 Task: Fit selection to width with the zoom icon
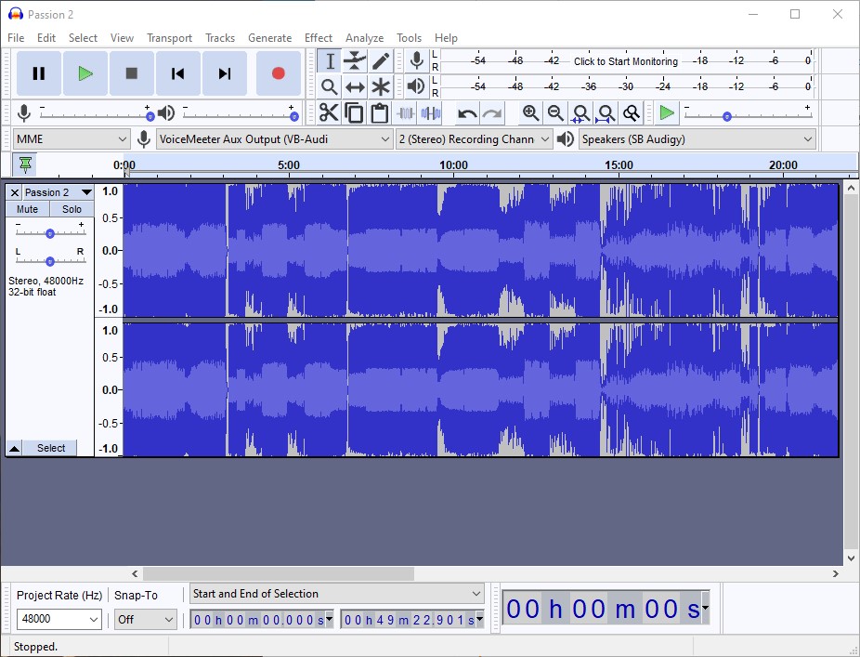tap(580, 113)
